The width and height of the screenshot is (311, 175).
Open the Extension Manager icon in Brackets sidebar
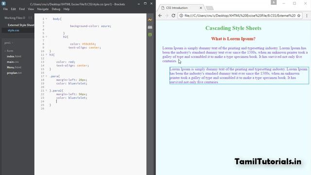(150, 27)
